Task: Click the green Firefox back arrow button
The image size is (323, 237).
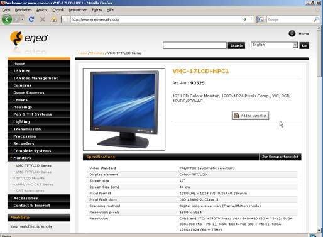Action: 7,19
